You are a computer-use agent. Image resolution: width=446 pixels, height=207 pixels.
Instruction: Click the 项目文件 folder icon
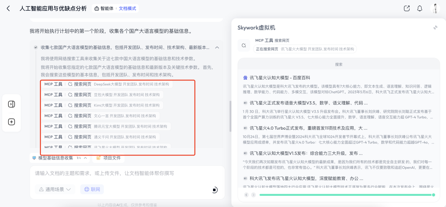(98, 158)
